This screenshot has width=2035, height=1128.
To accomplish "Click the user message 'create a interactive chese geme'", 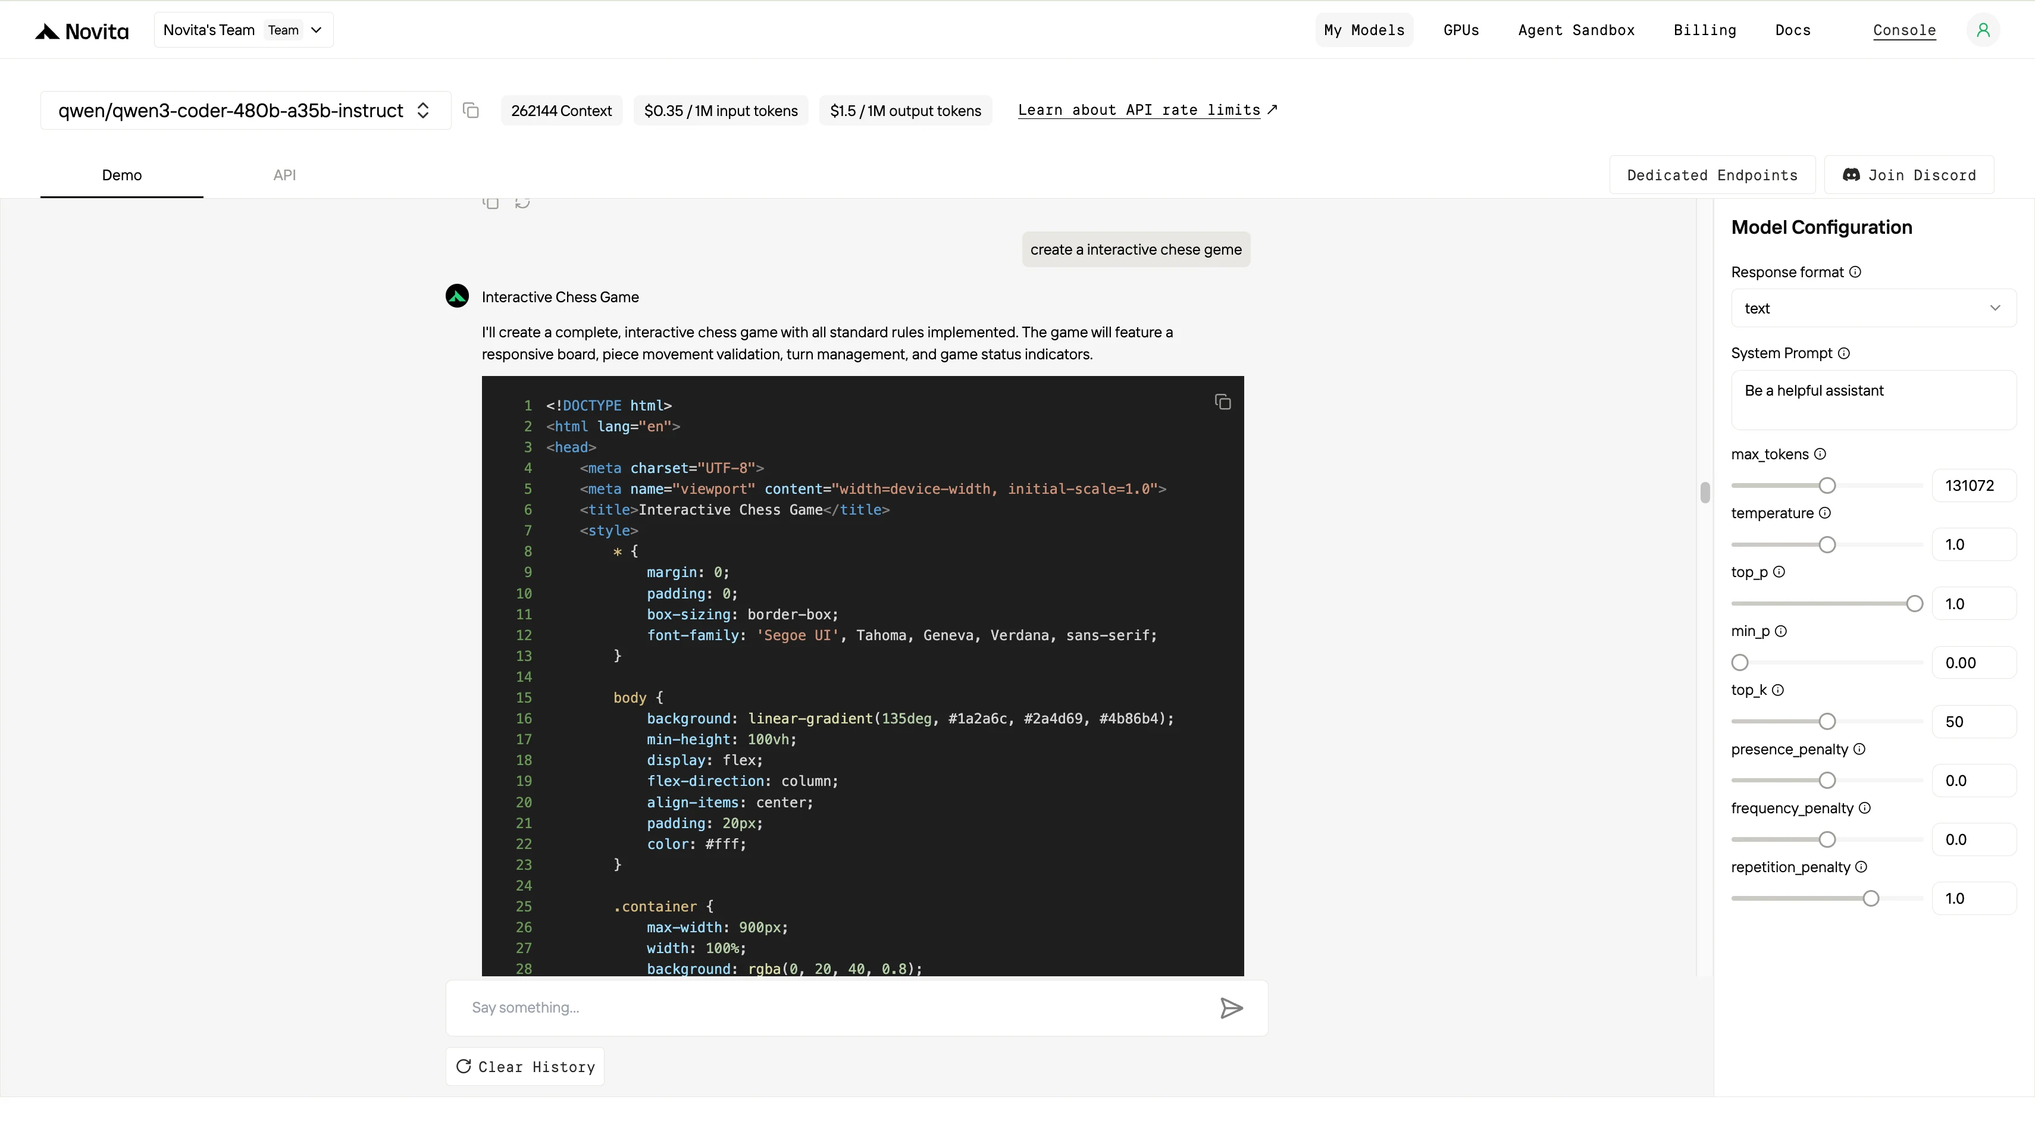I will [x=1135, y=250].
